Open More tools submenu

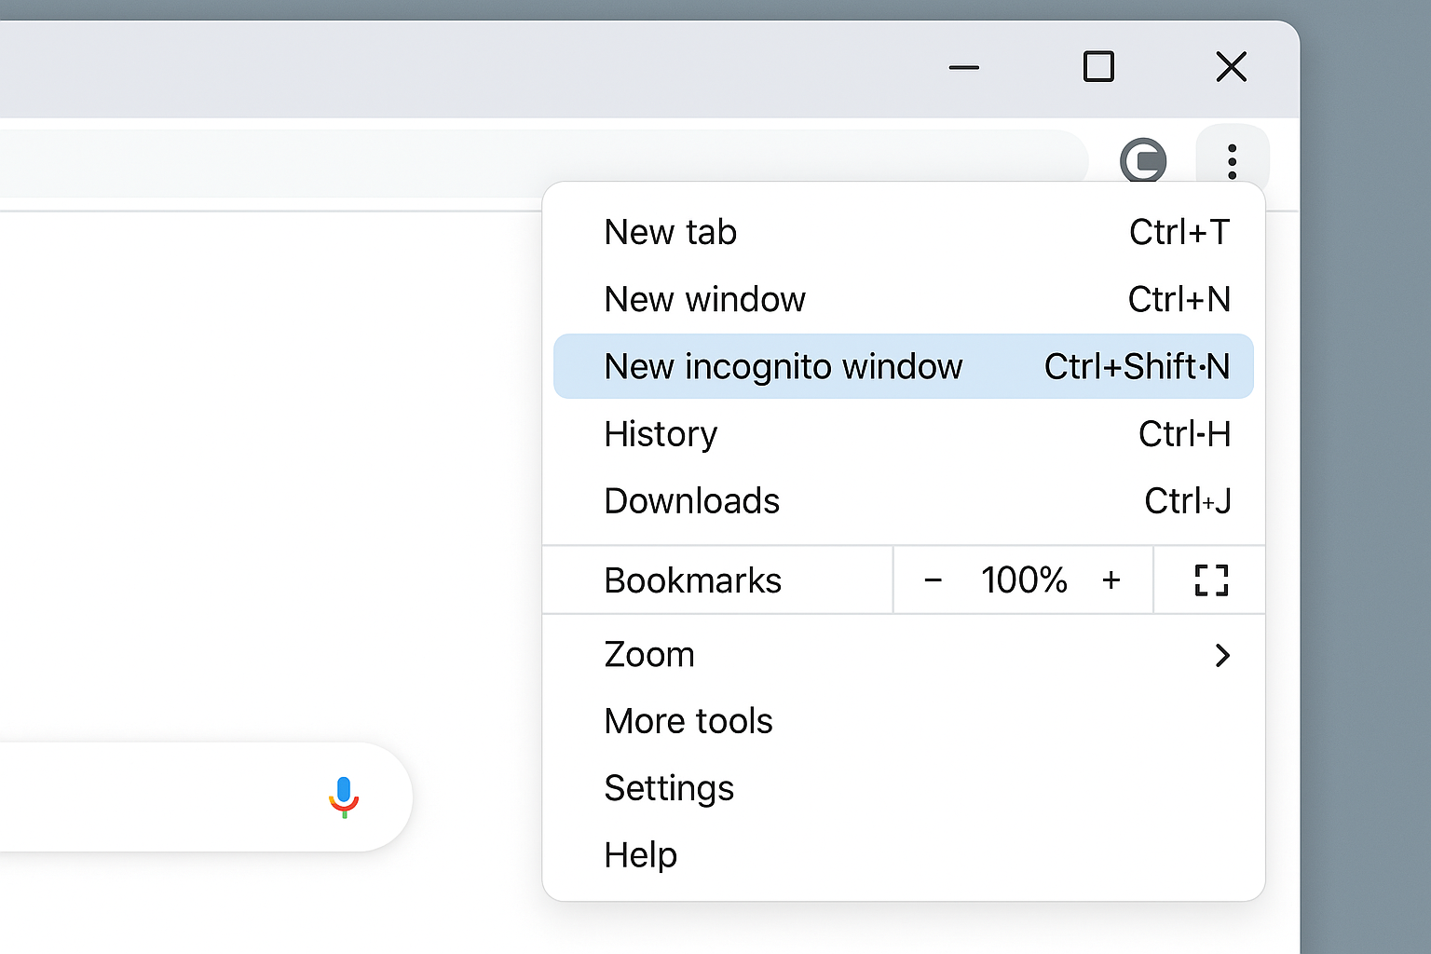coord(688,721)
